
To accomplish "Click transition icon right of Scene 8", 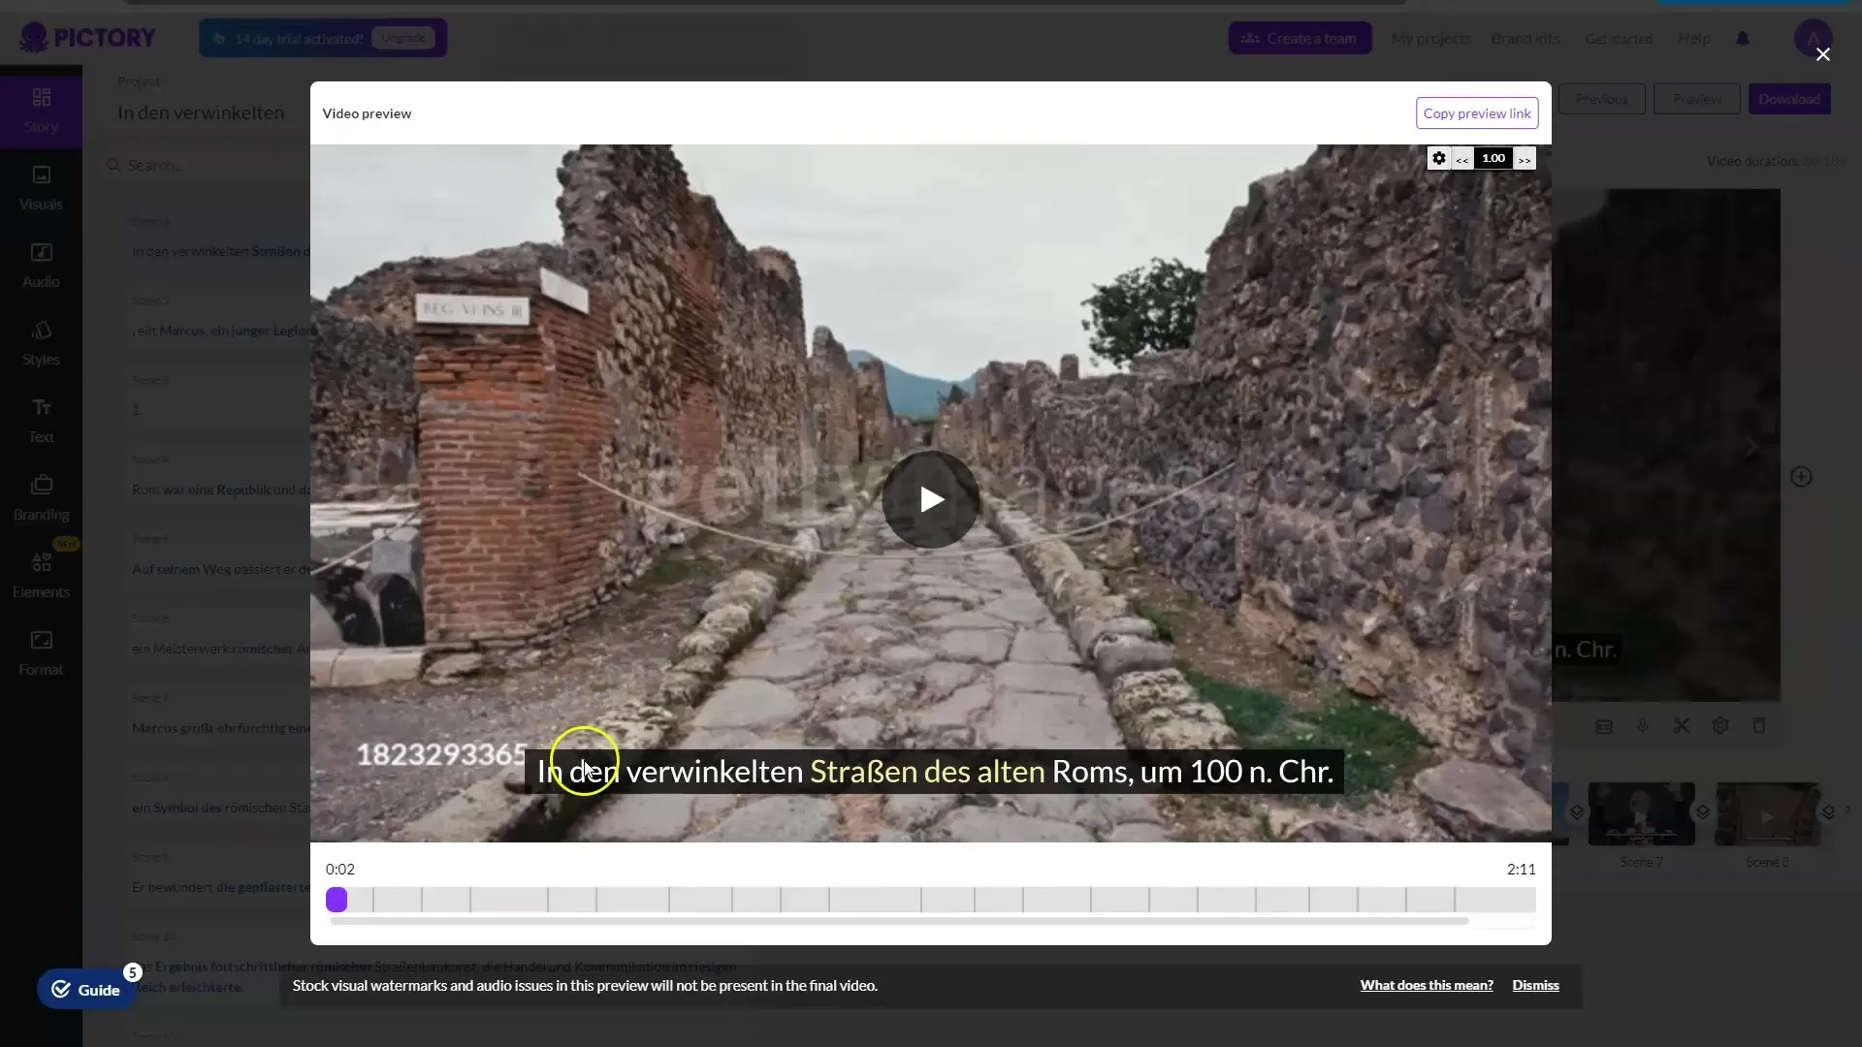I will click(x=1828, y=812).
